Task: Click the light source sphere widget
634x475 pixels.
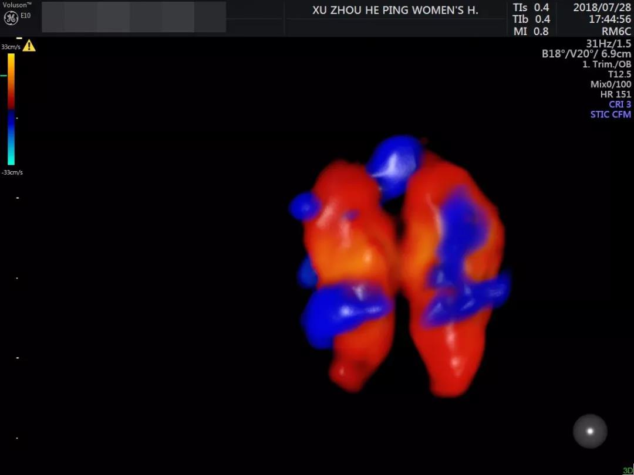Action: [x=590, y=431]
